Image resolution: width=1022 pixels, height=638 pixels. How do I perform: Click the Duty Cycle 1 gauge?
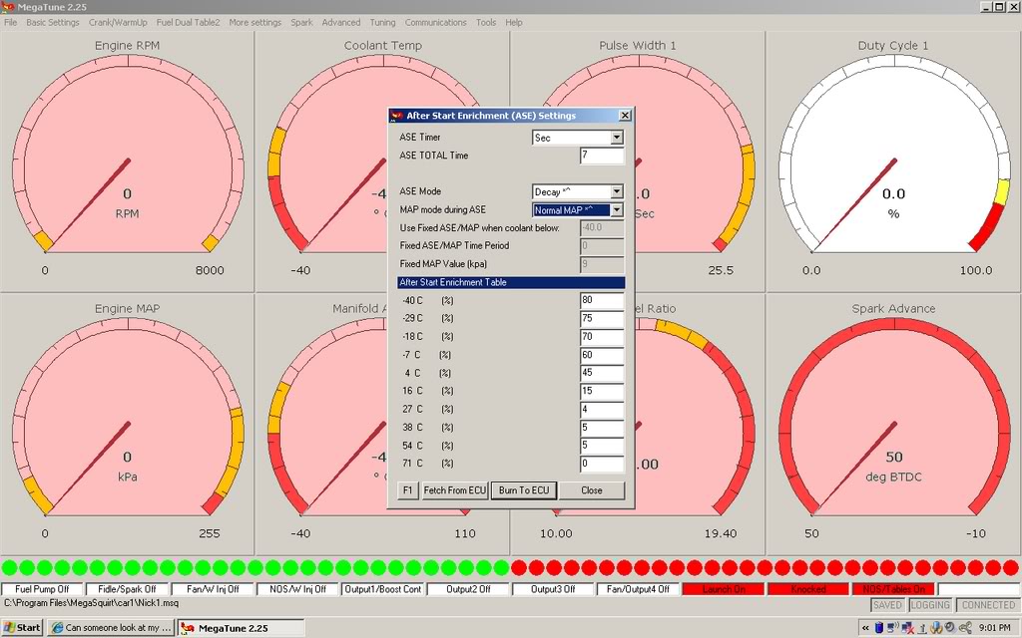(x=893, y=160)
